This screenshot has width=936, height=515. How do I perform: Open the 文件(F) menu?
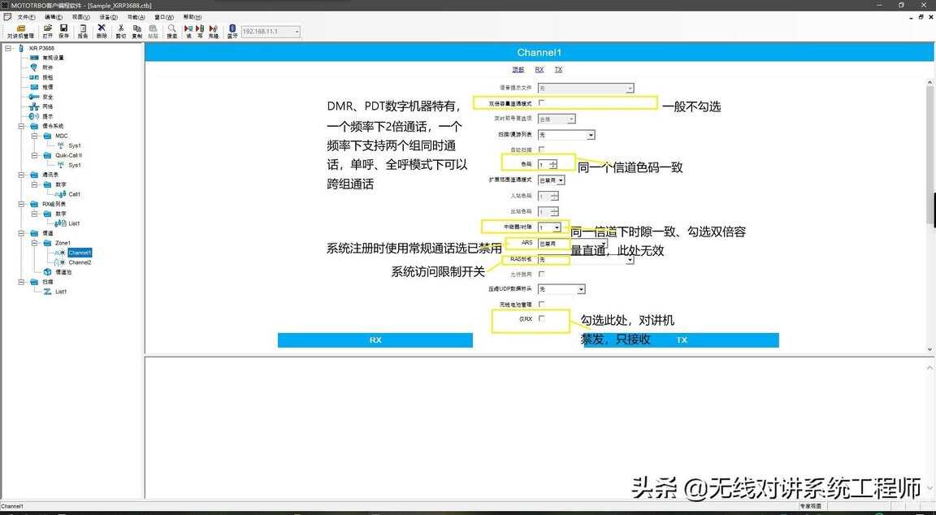pos(26,16)
